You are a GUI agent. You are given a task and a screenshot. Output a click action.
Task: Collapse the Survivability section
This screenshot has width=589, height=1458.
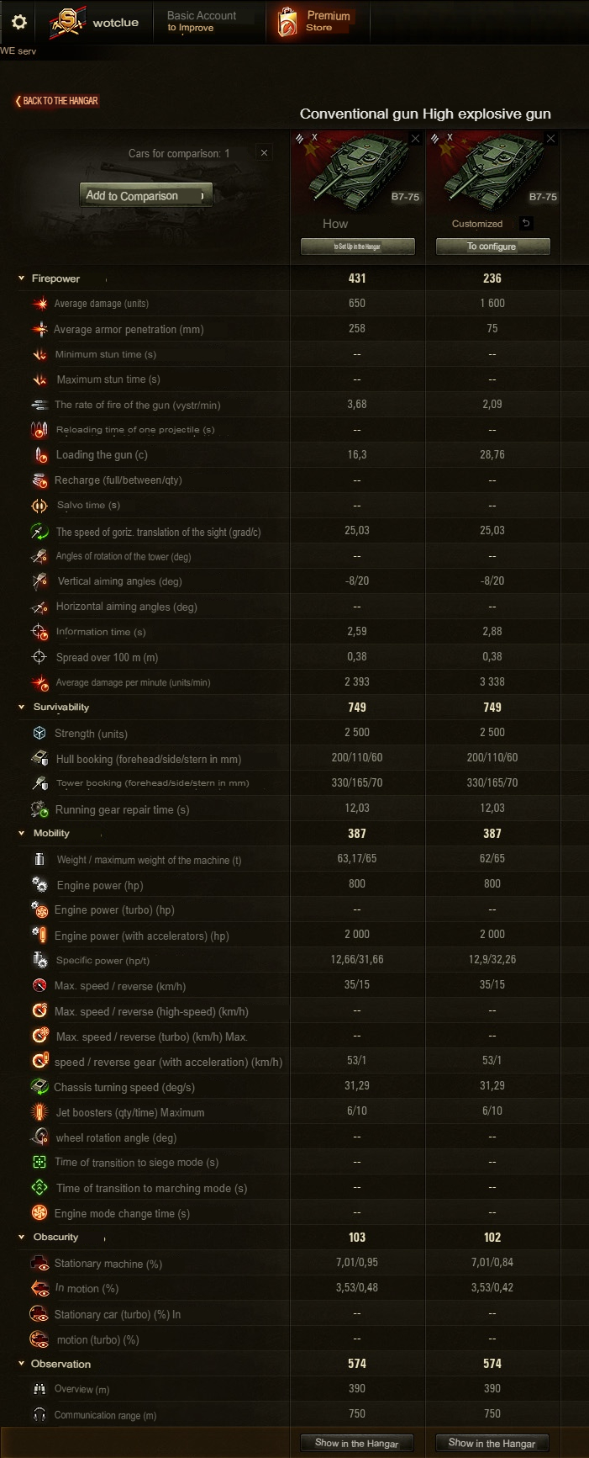pyautogui.click(x=22, y=708)
